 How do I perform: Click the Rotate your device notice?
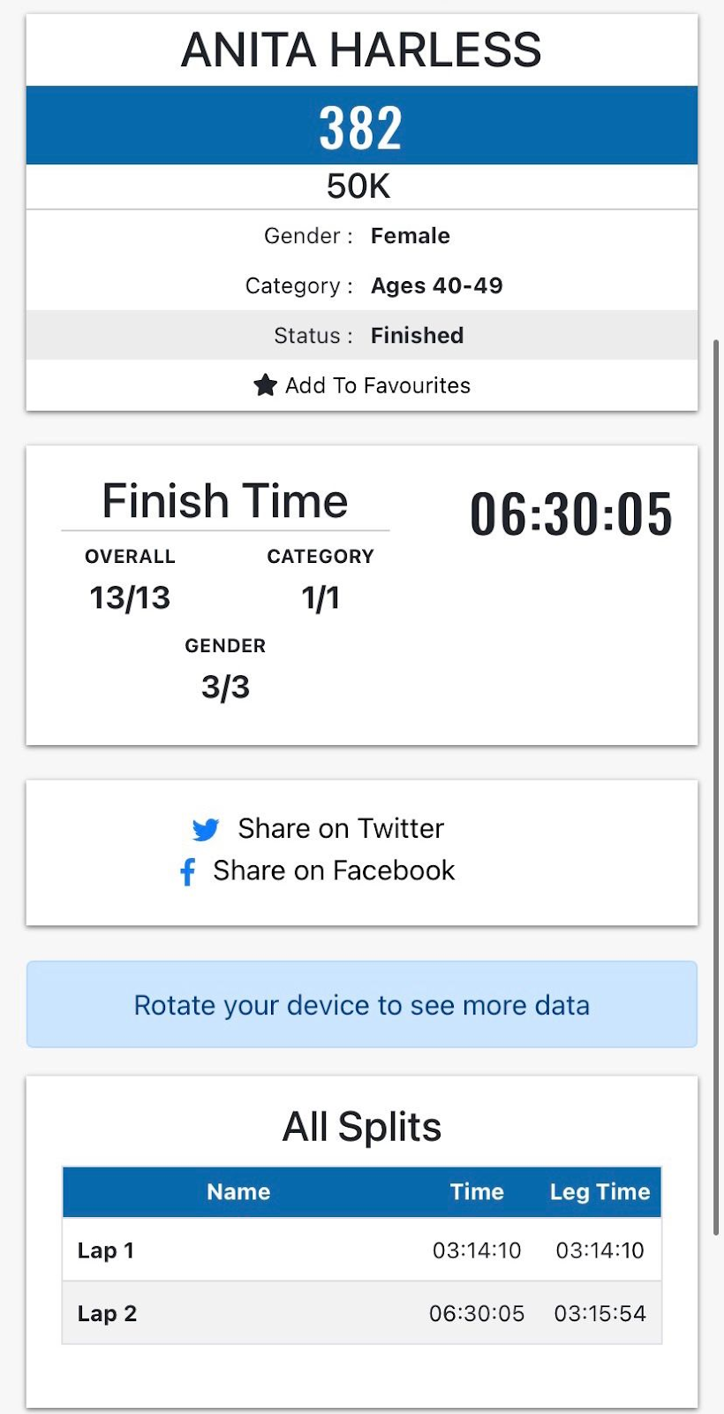[362, 1005]
